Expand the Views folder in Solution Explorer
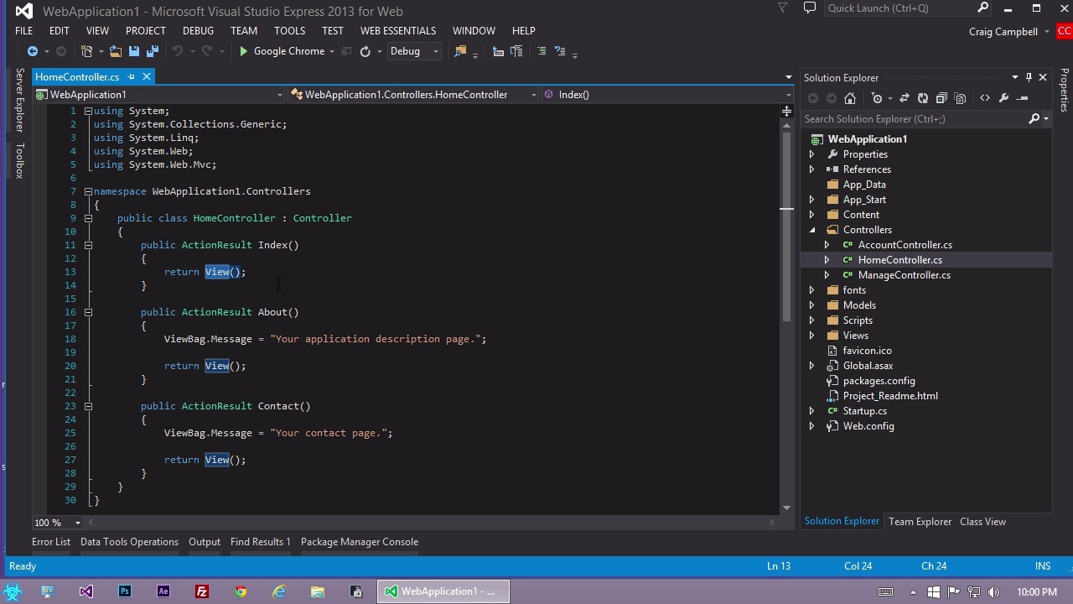Screen dimensions: 1073x604 [x=811, y=336]
